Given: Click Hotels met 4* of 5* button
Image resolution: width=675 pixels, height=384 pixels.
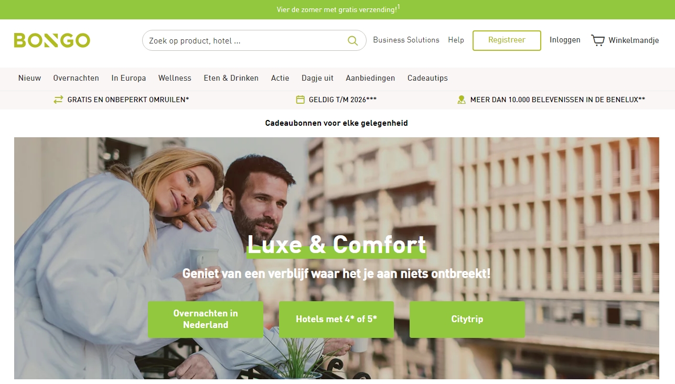Looking at the screenshot, I should 336,319.
